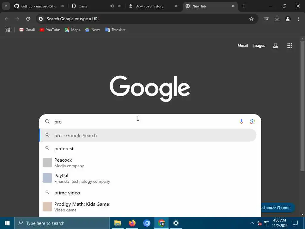Click the Customize Chrome button
This screenshot has width=305, height=229.
pyautogui.click(x=277, y=208)
